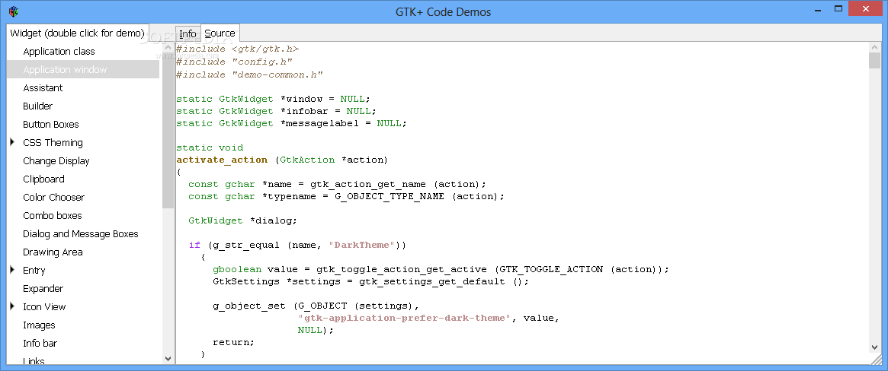Screen dimensions: 888x371
Task: Click the Widget column header
Action: coord(78,33)
